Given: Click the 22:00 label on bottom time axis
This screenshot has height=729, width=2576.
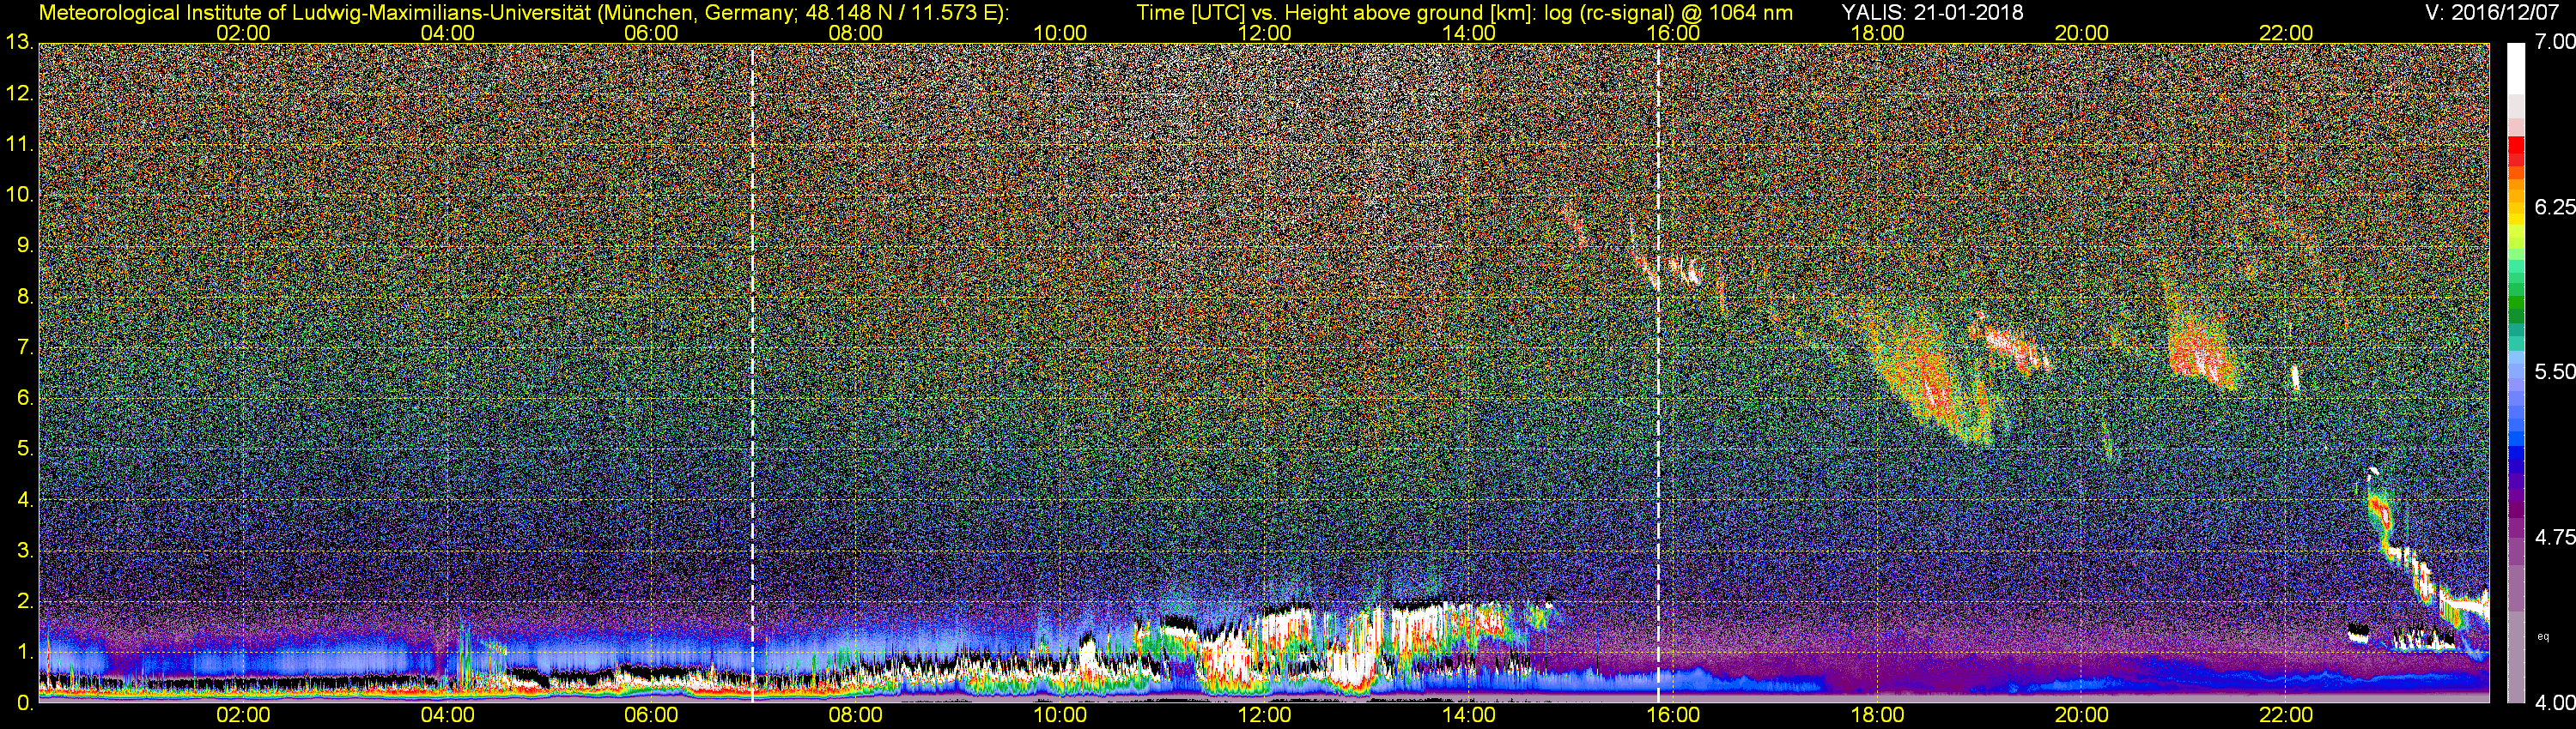Looking at the screenshot, I should 2286,715.
